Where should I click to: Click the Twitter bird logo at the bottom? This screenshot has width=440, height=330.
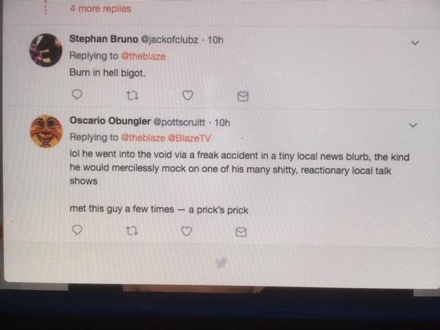coord(221,263)
